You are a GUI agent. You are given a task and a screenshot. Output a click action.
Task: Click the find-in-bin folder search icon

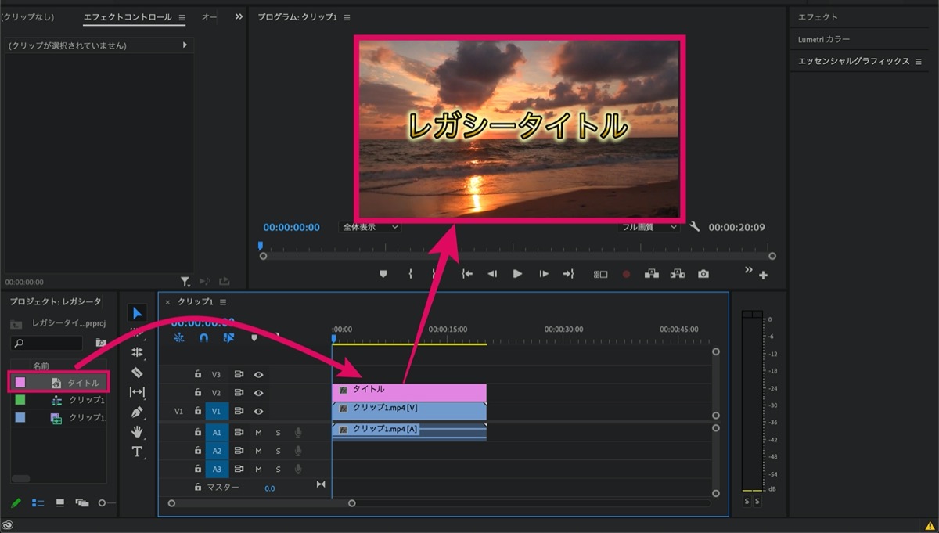[100, 343]
